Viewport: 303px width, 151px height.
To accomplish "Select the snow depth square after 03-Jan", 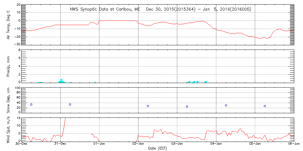I will tap(187, 107).
